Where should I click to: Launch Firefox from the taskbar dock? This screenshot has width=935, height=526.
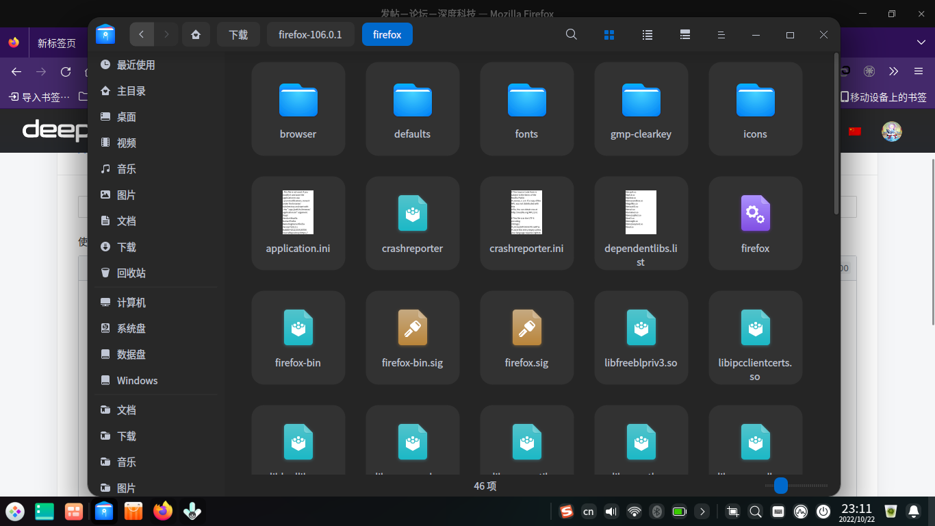[163, 511]
